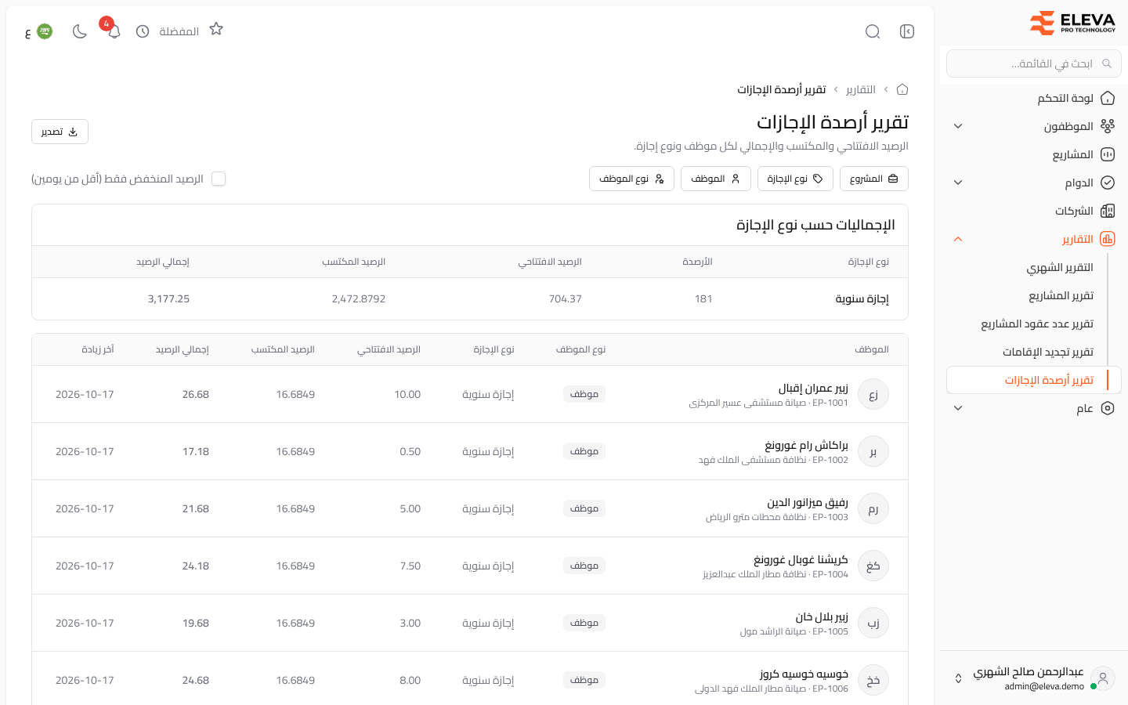Click the companies building icon beside الشركات
The height and width of the screenshot is (705, 1128).
click(1108, 211)
